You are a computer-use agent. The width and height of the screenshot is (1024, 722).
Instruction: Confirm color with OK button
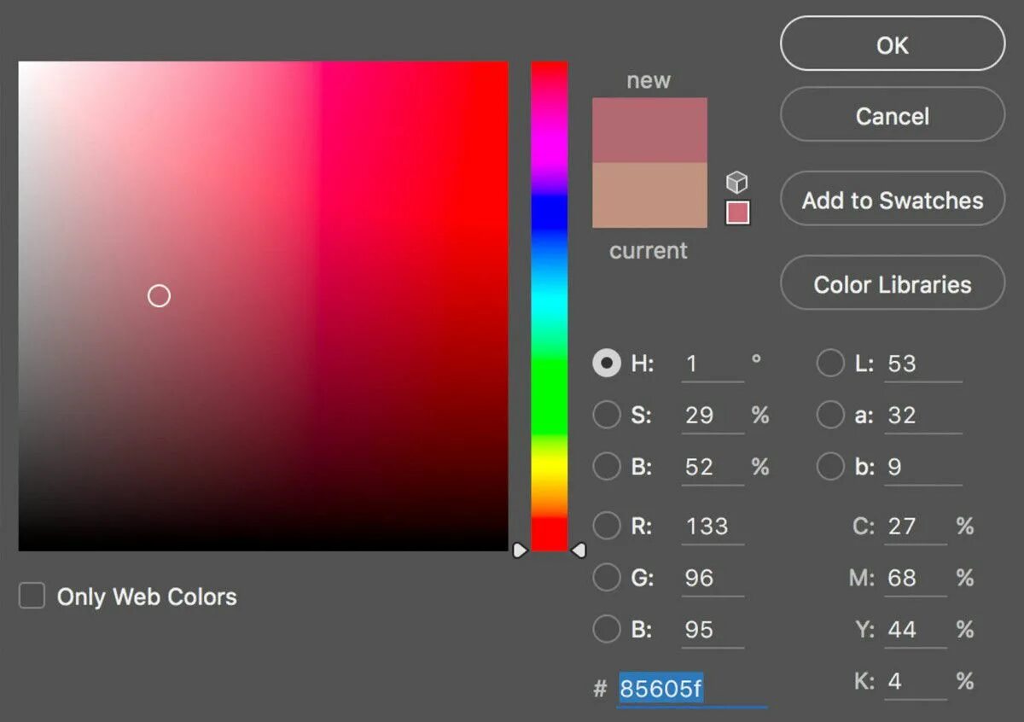[x=893, y=44]
